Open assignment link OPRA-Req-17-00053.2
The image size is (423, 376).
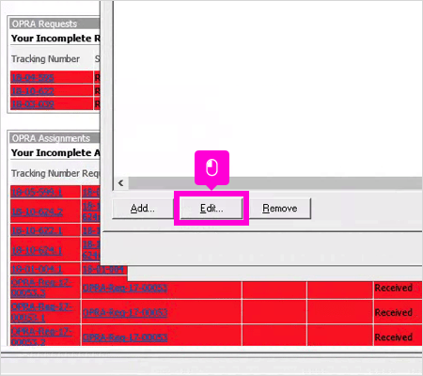41,337
